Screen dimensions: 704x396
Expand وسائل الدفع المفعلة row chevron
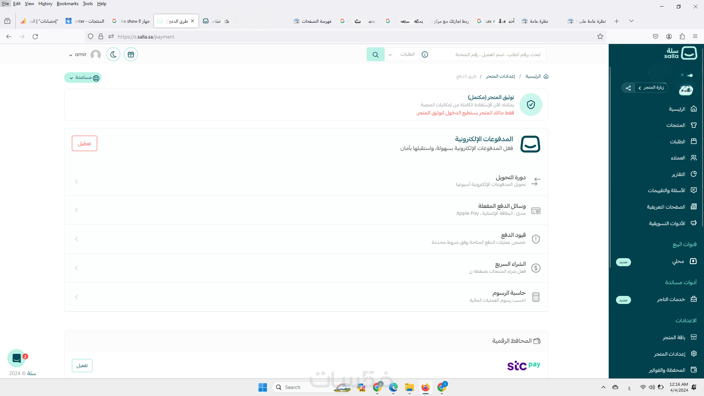76,210
